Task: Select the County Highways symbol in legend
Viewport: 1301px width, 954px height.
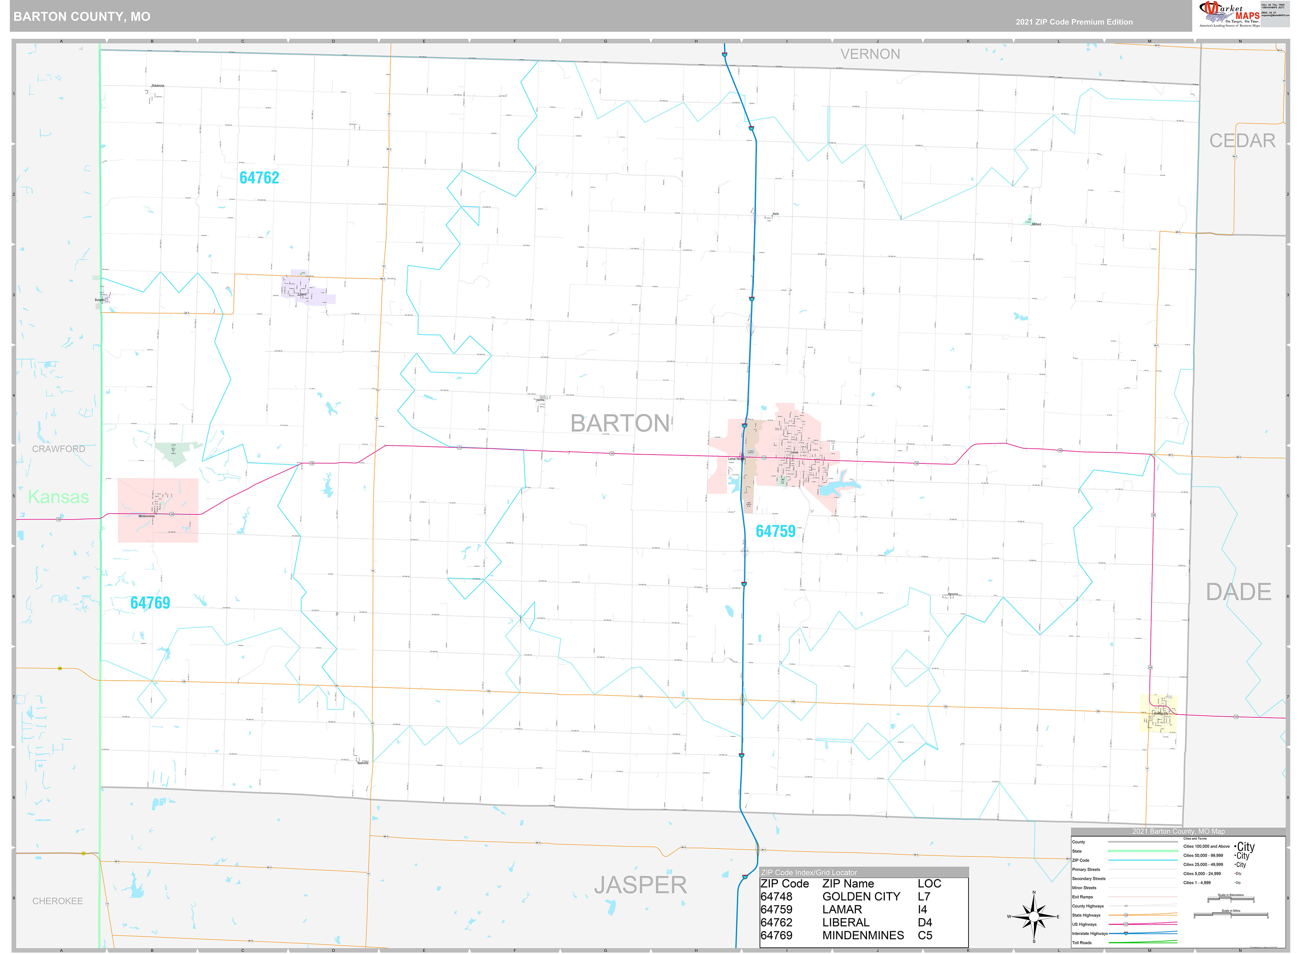Action: coord(1126,906)
